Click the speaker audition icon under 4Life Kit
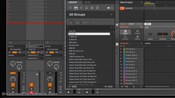 (121, 46)
